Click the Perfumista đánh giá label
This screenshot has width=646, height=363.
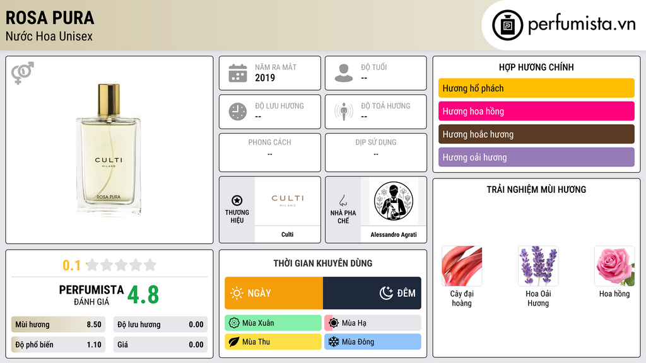coord(91,295)
